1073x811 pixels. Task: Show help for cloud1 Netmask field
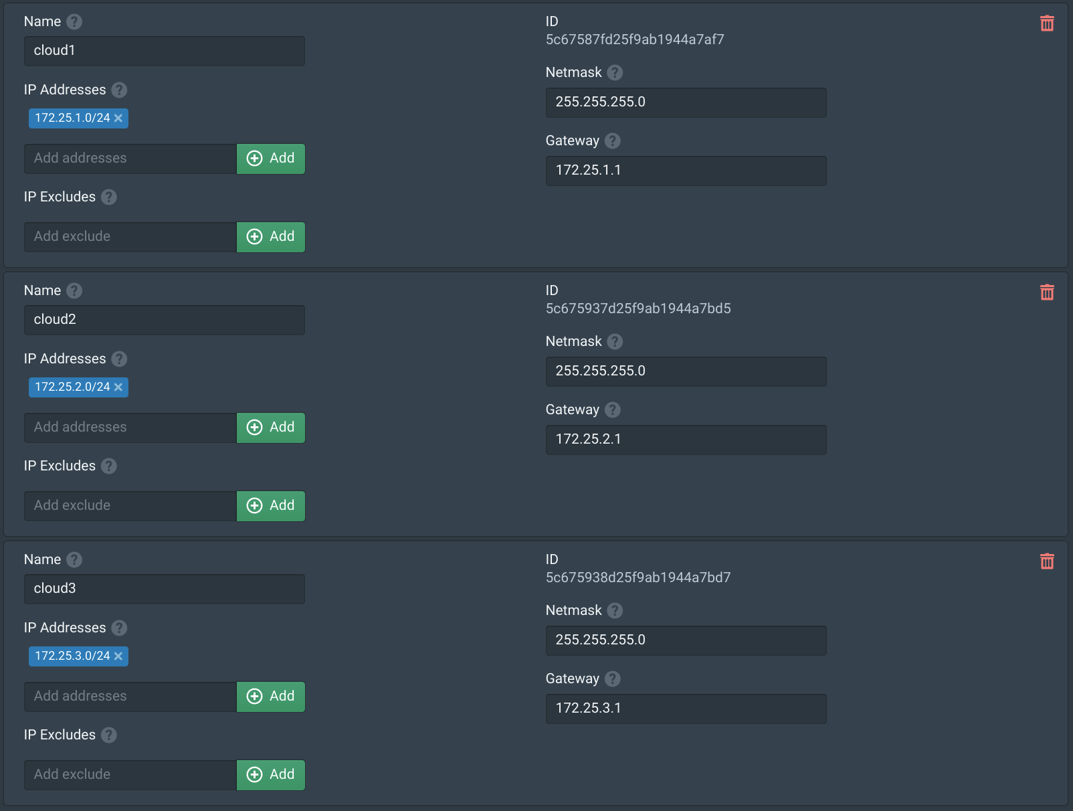pyautogui.click(x=615, y=72)
